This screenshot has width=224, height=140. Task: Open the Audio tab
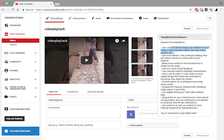click(96, 18)
